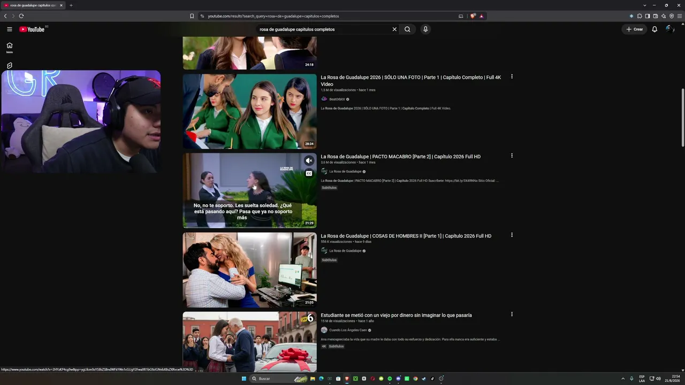
Task: Open File Explorer from the taskbar
Action: click(x=313, y=379)
